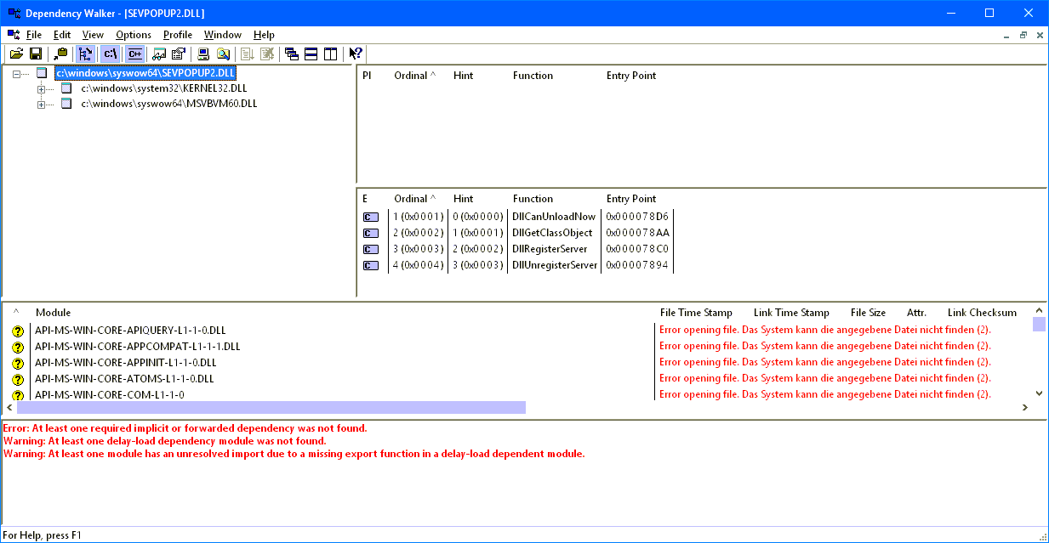Click the module list scroll-up arrow

pyautogui.click(x=1039, y=311)
